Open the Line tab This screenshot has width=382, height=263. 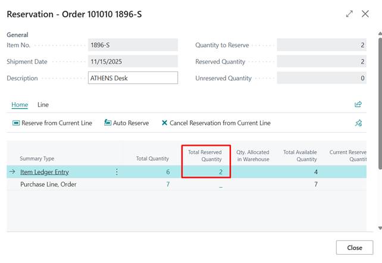[43, 105]
